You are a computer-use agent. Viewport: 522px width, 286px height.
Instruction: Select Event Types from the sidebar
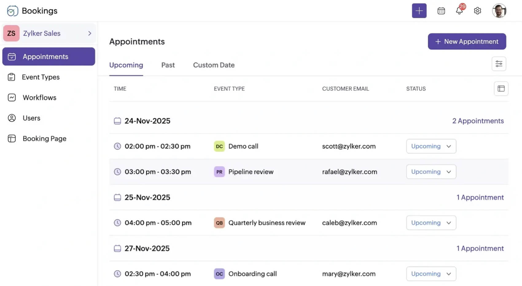(41, 77)
